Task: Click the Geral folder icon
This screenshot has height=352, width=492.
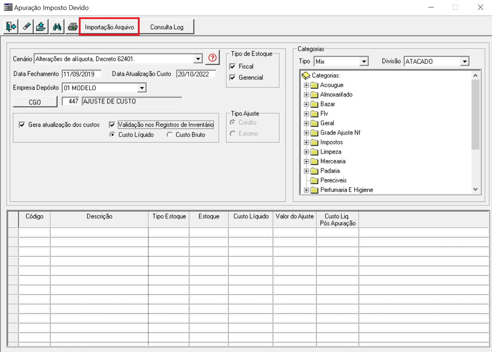Action: click(314, 123)
